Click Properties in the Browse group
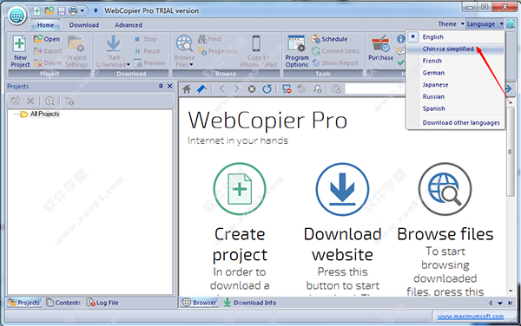The image size is (521, 326). tap(217, 51)
